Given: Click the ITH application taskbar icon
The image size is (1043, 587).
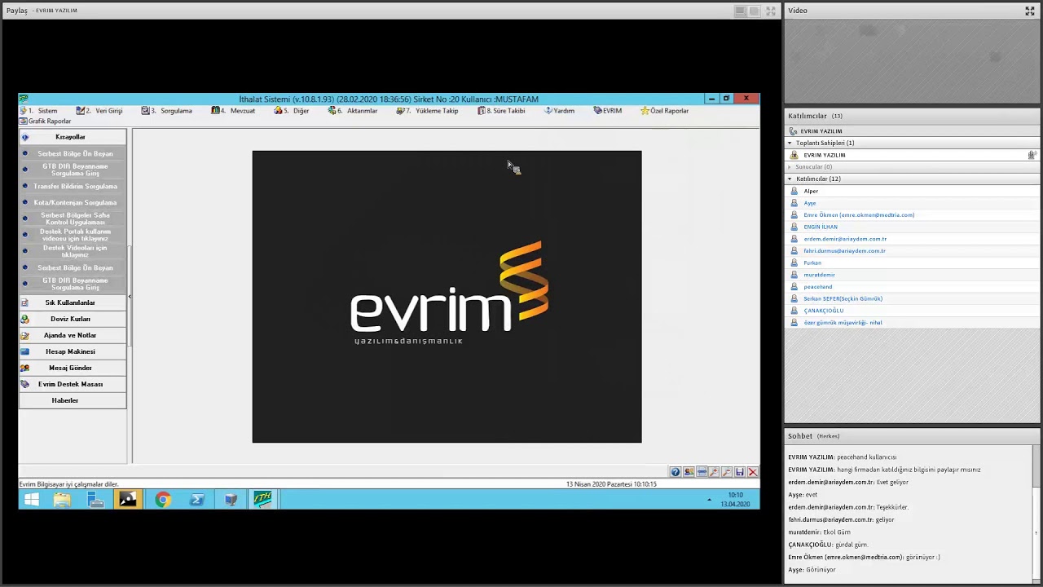Looking at the screenshot, I should [263, 500].
